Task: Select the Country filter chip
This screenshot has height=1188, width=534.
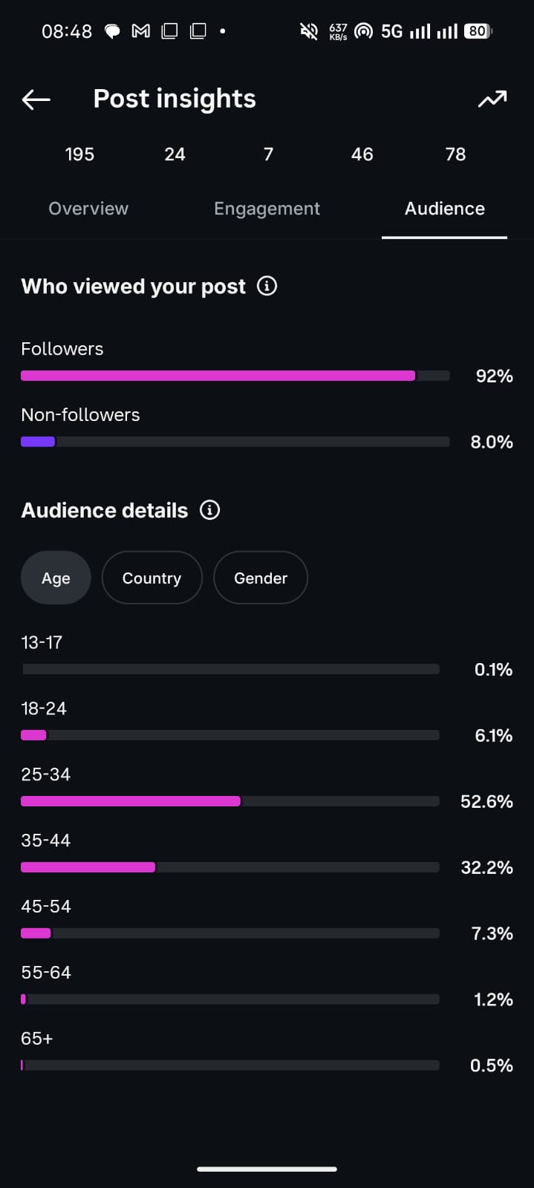Action: (x=152, y=578)
